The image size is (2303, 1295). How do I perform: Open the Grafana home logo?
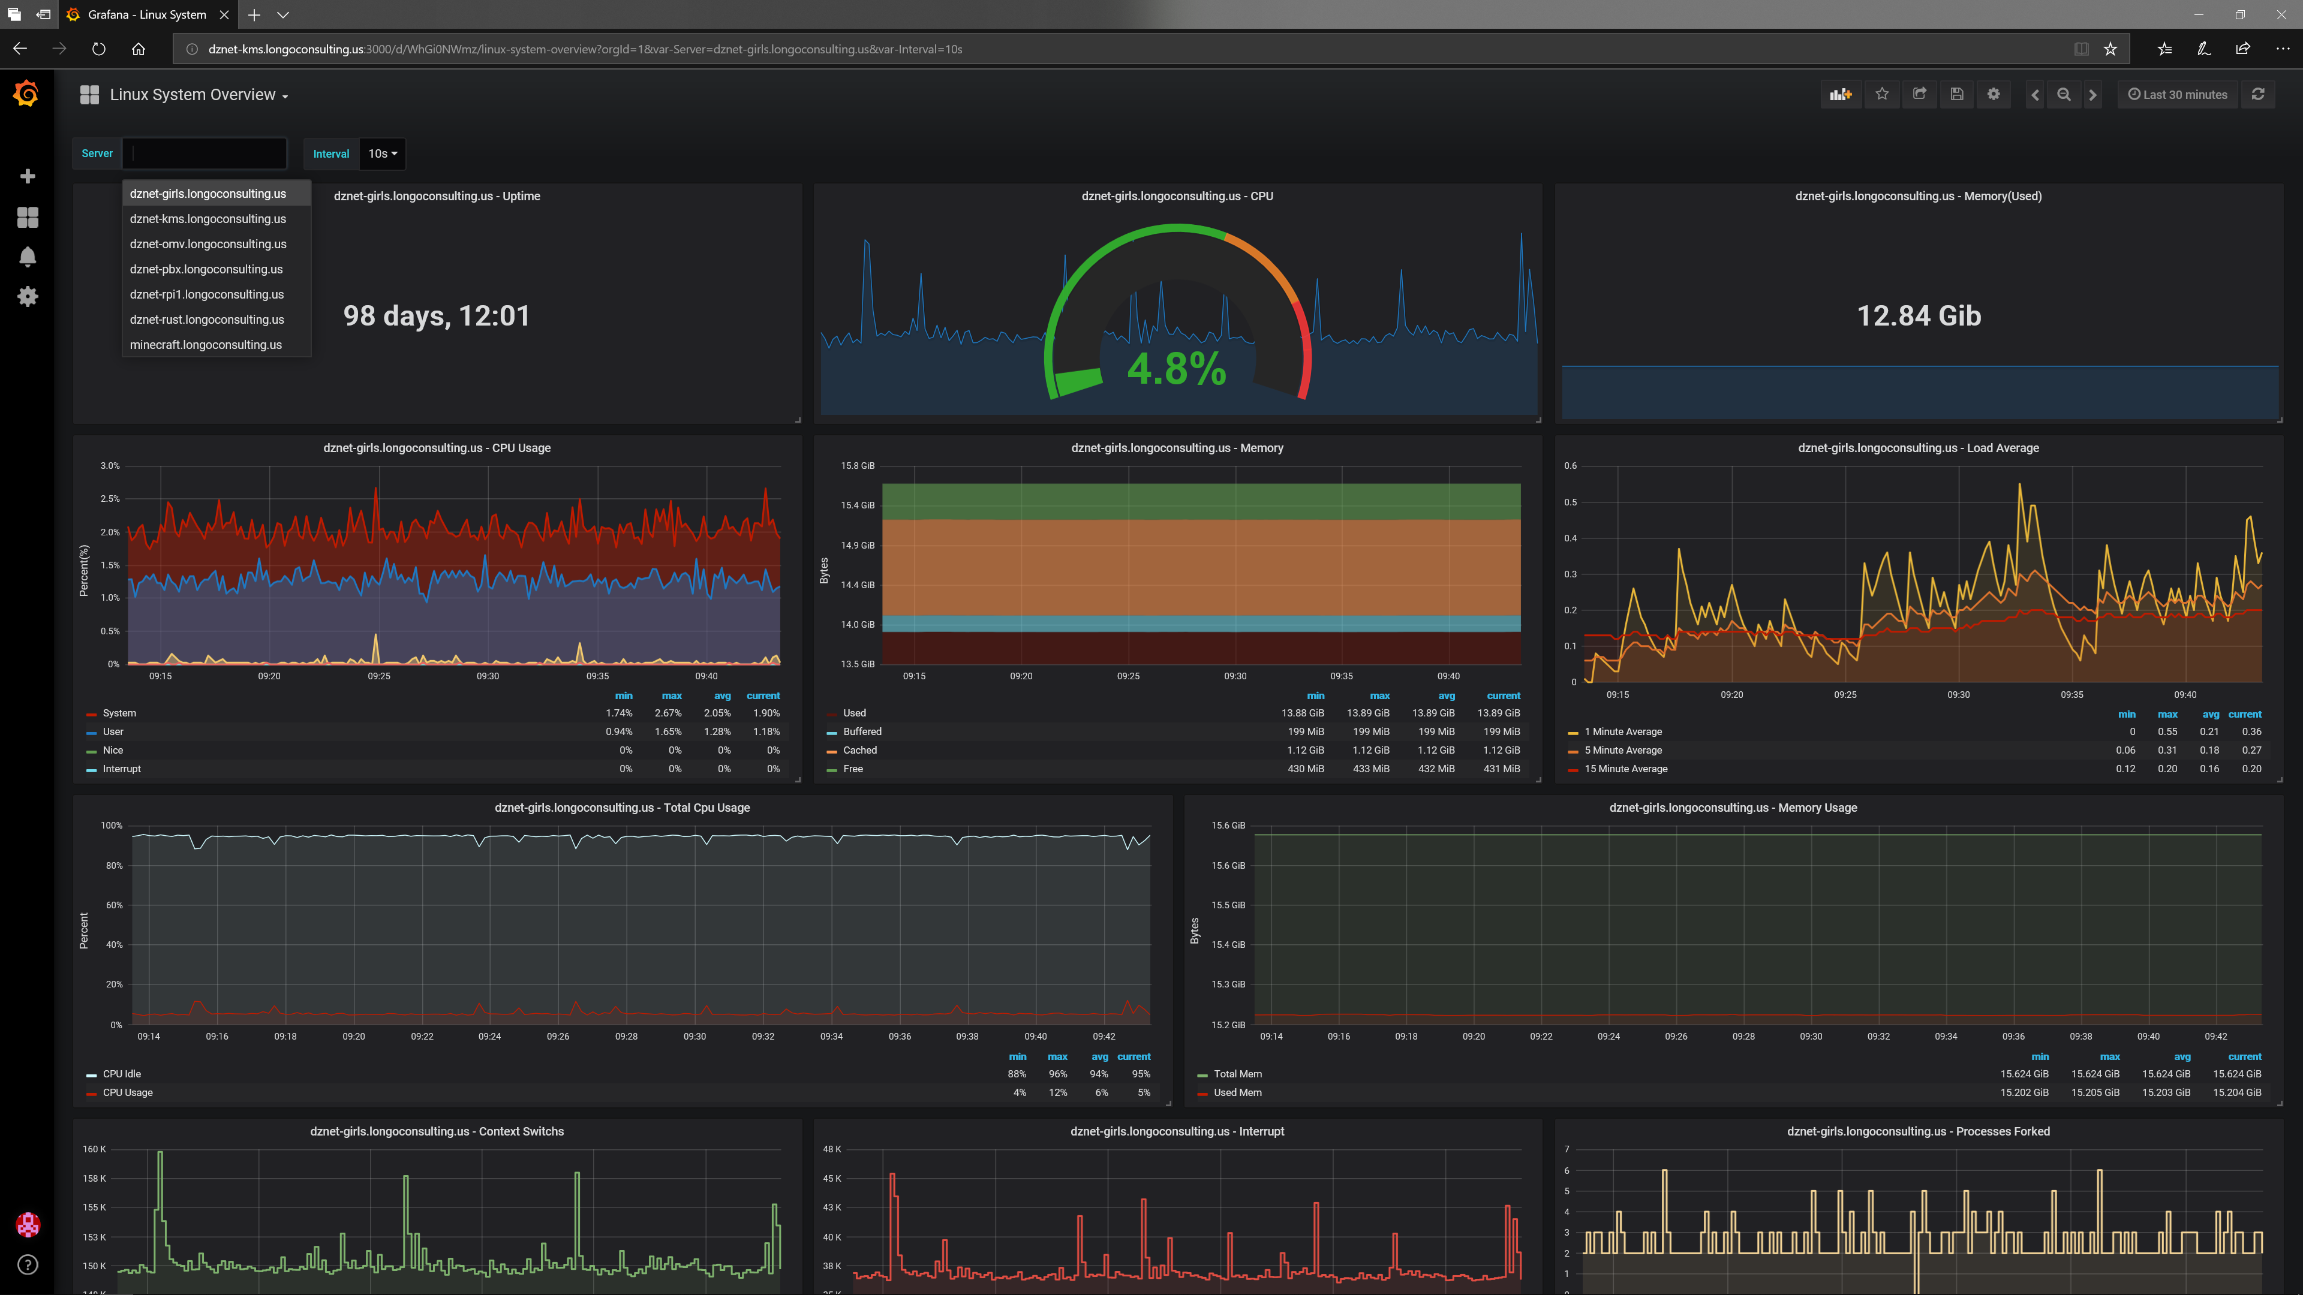27,93
